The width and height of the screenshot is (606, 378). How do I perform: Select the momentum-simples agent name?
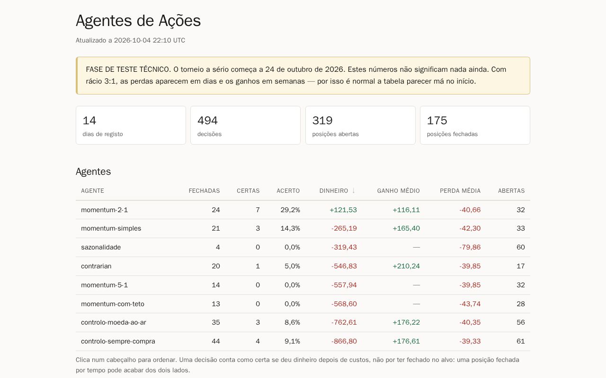click(x=111, y=229)
